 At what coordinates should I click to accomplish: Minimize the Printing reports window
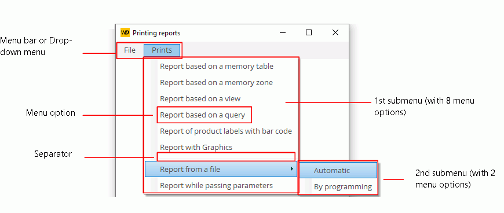[x=283, y=33]
